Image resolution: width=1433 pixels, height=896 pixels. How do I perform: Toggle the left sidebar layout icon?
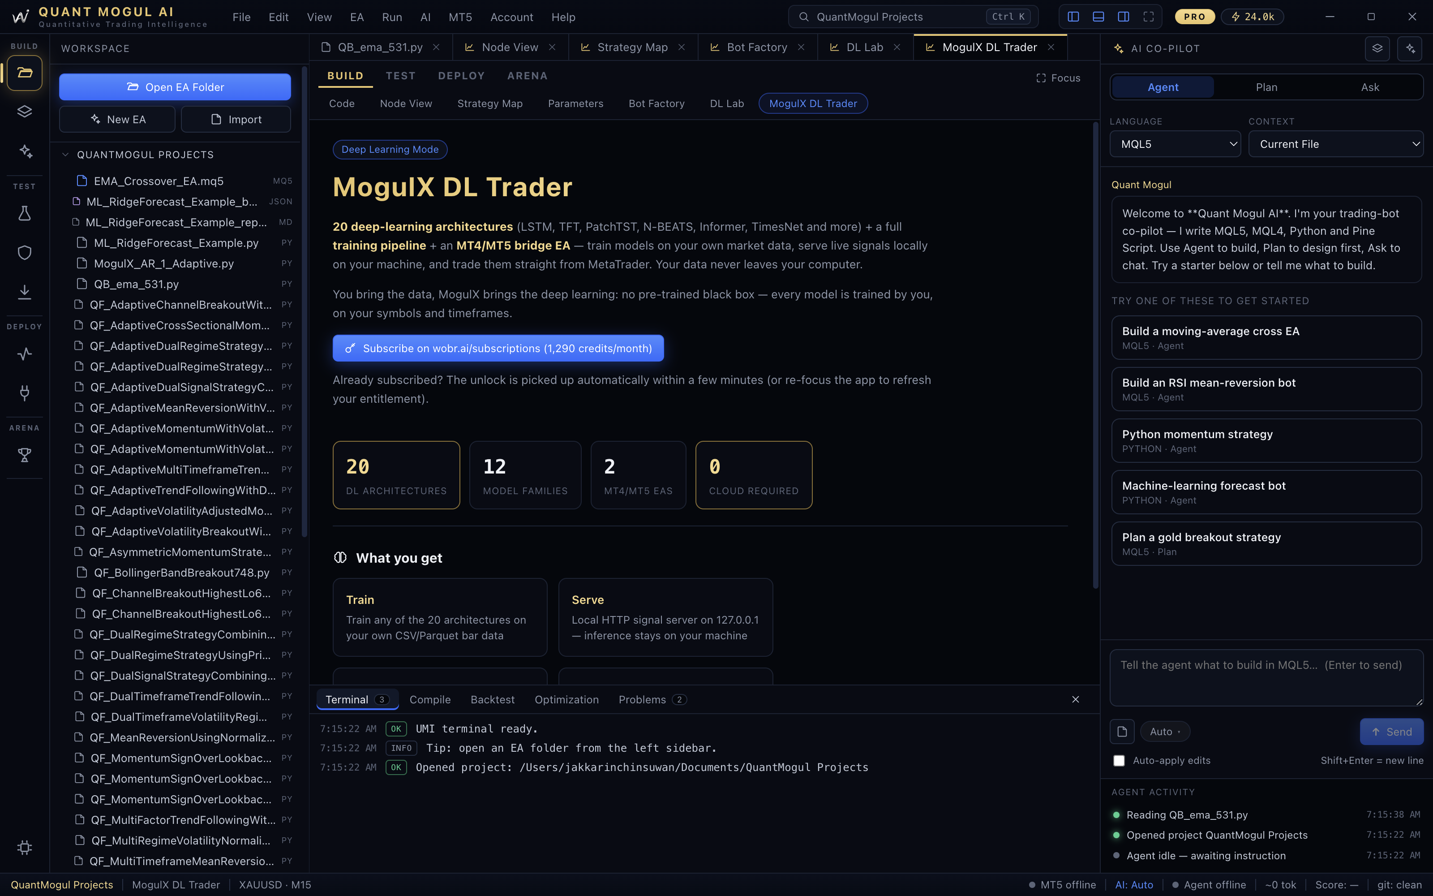[1073, 17]
